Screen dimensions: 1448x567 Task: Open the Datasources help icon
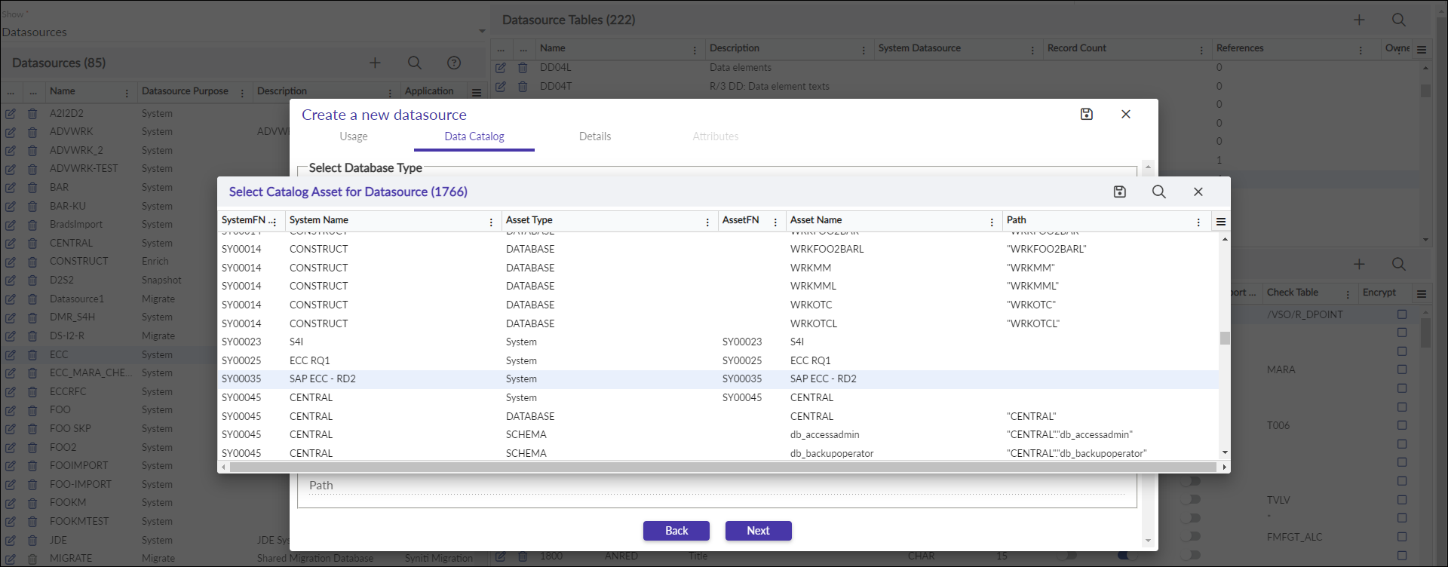click(453, 63)
